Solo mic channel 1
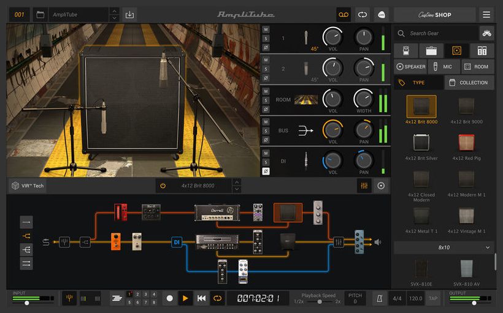Screen dimensions: 503x313 pyautogui.click(x=266, y=39)
